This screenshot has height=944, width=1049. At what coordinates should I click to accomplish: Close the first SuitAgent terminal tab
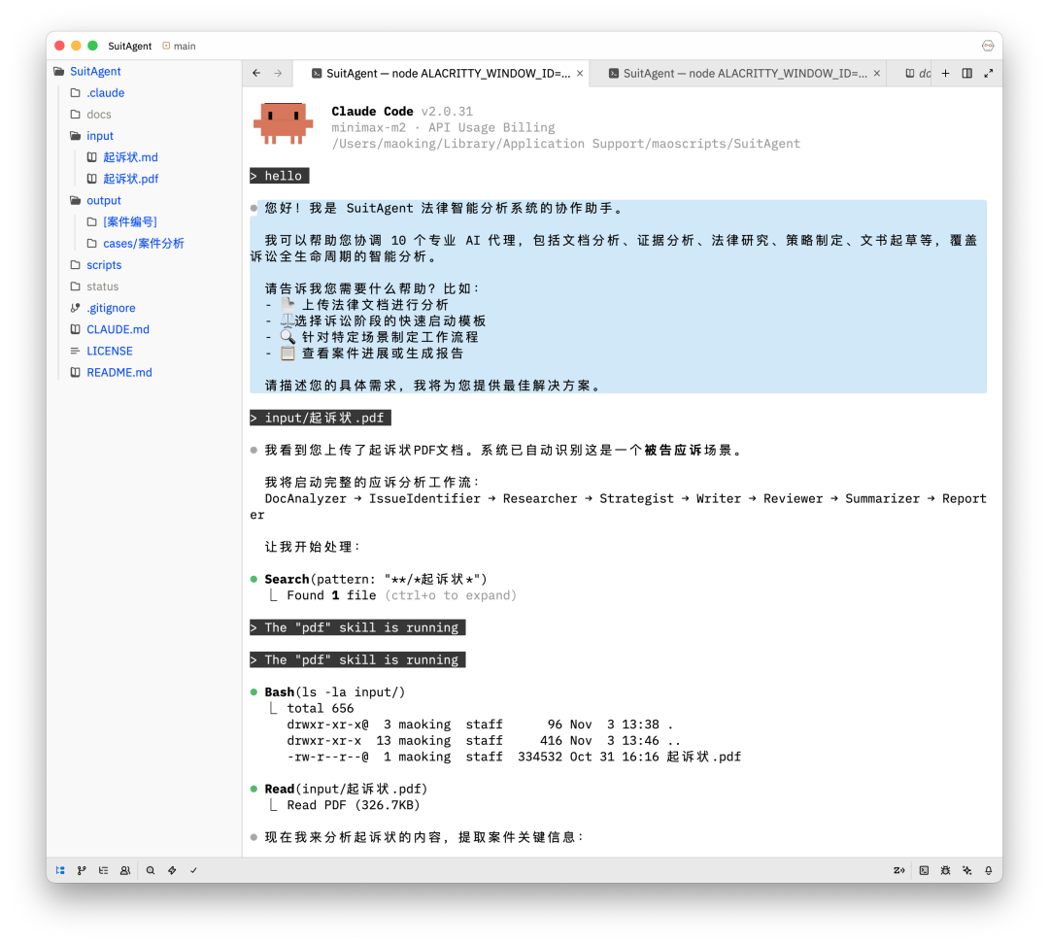click(x=580, y=73)
